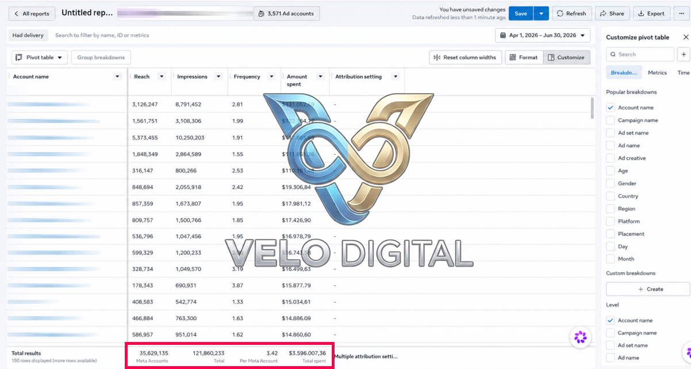Open Account name column dropdown
Viewport: 691px width, 369px height.
click(x=117, y=76)
